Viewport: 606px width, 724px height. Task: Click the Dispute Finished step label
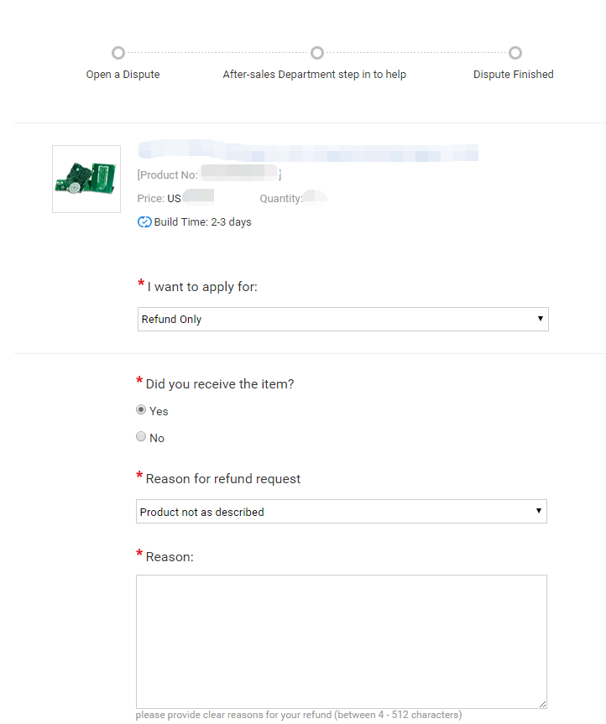pos(513,75)
